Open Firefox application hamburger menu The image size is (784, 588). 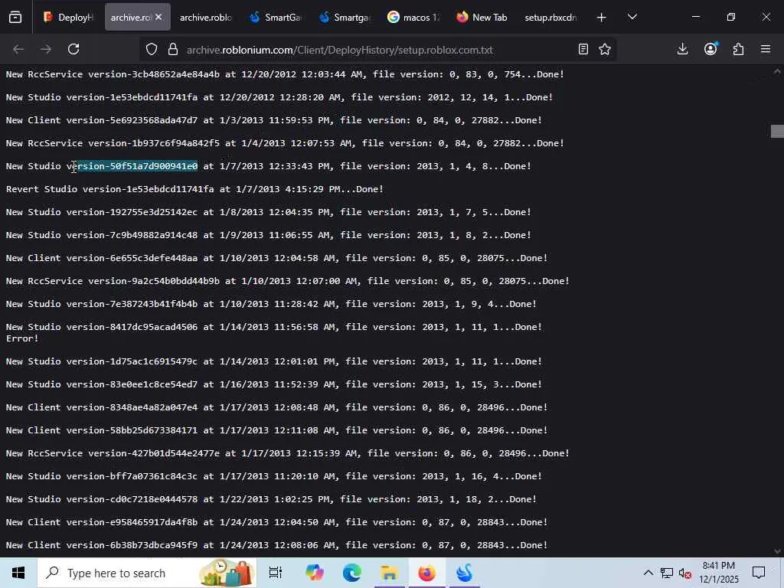pos(766,49)
